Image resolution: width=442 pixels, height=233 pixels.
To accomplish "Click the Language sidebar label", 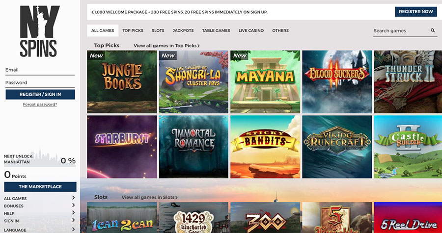I will [15, 230].
